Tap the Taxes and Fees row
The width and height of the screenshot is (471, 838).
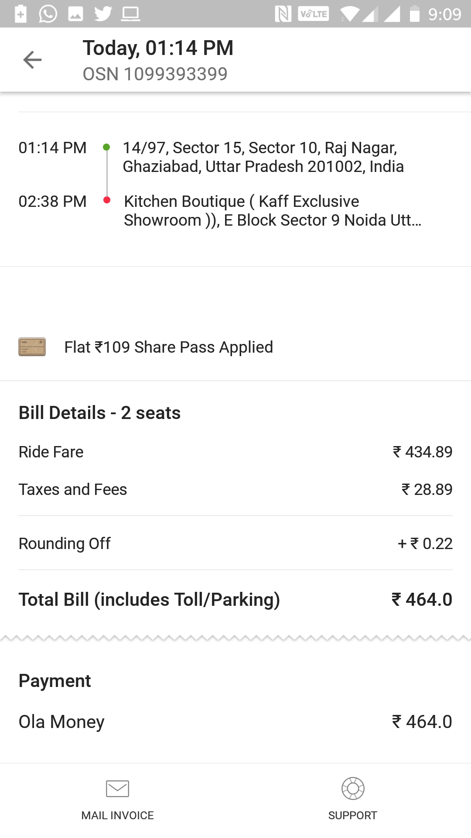click(235, 490)
